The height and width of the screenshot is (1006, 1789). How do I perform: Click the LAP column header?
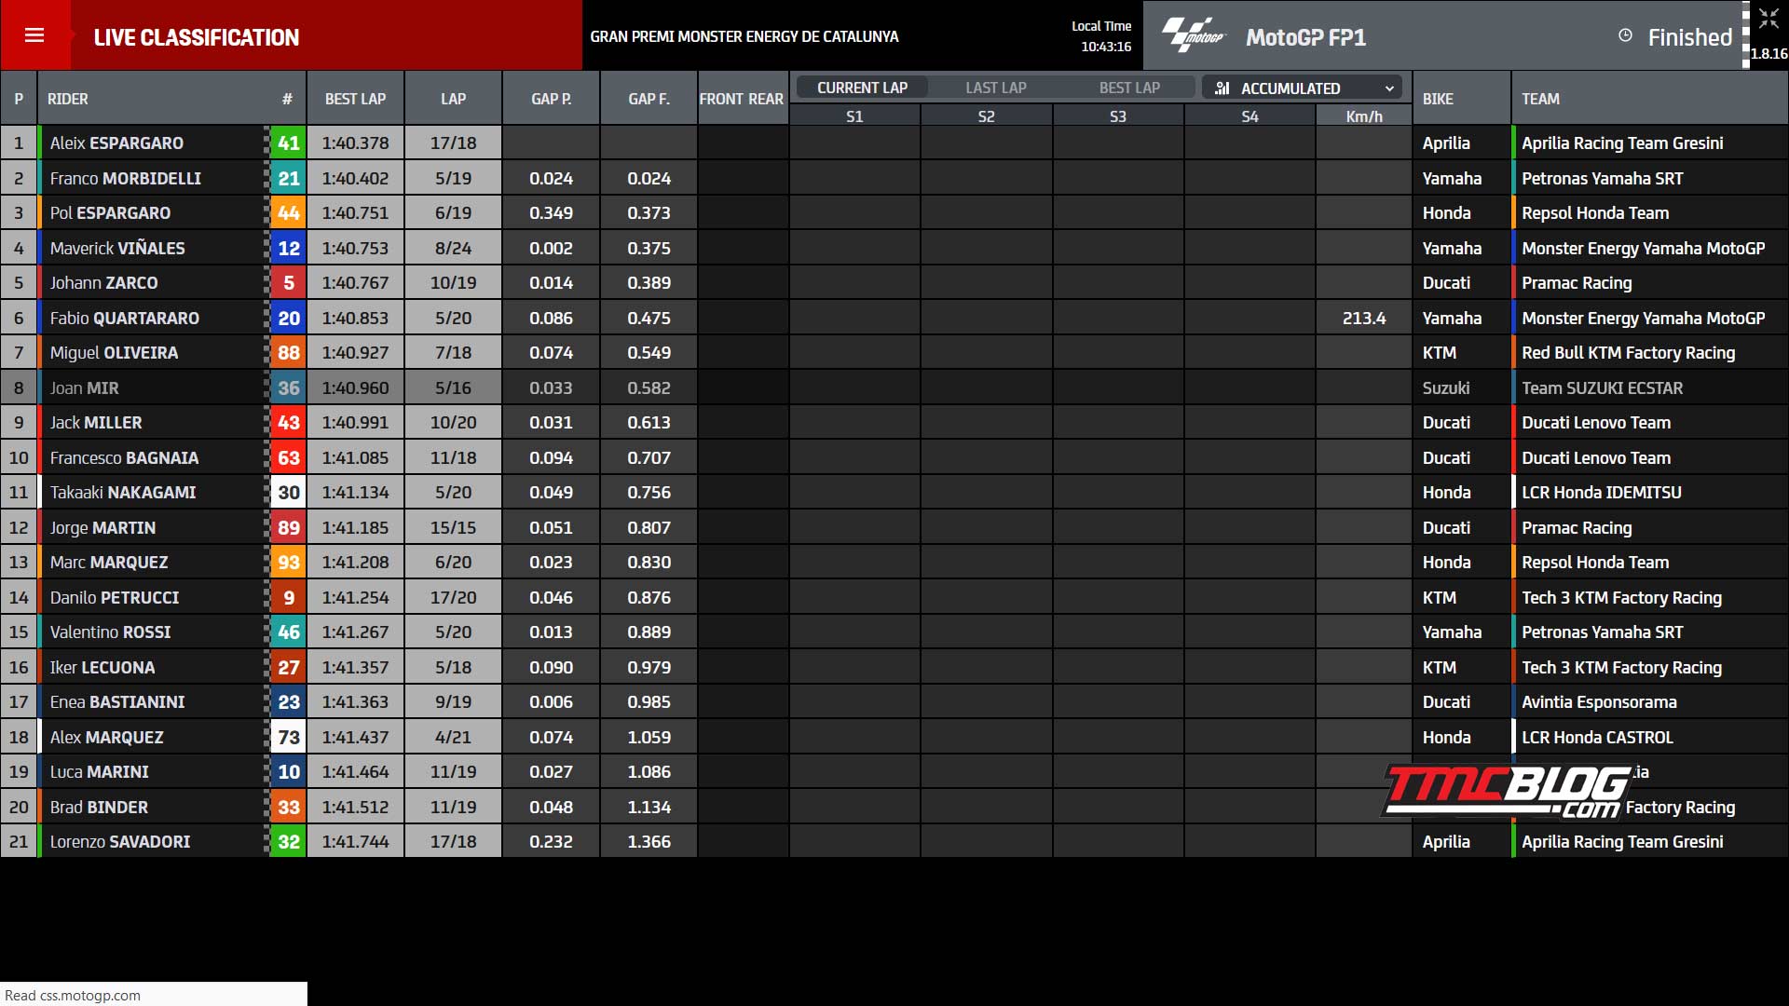453,99
